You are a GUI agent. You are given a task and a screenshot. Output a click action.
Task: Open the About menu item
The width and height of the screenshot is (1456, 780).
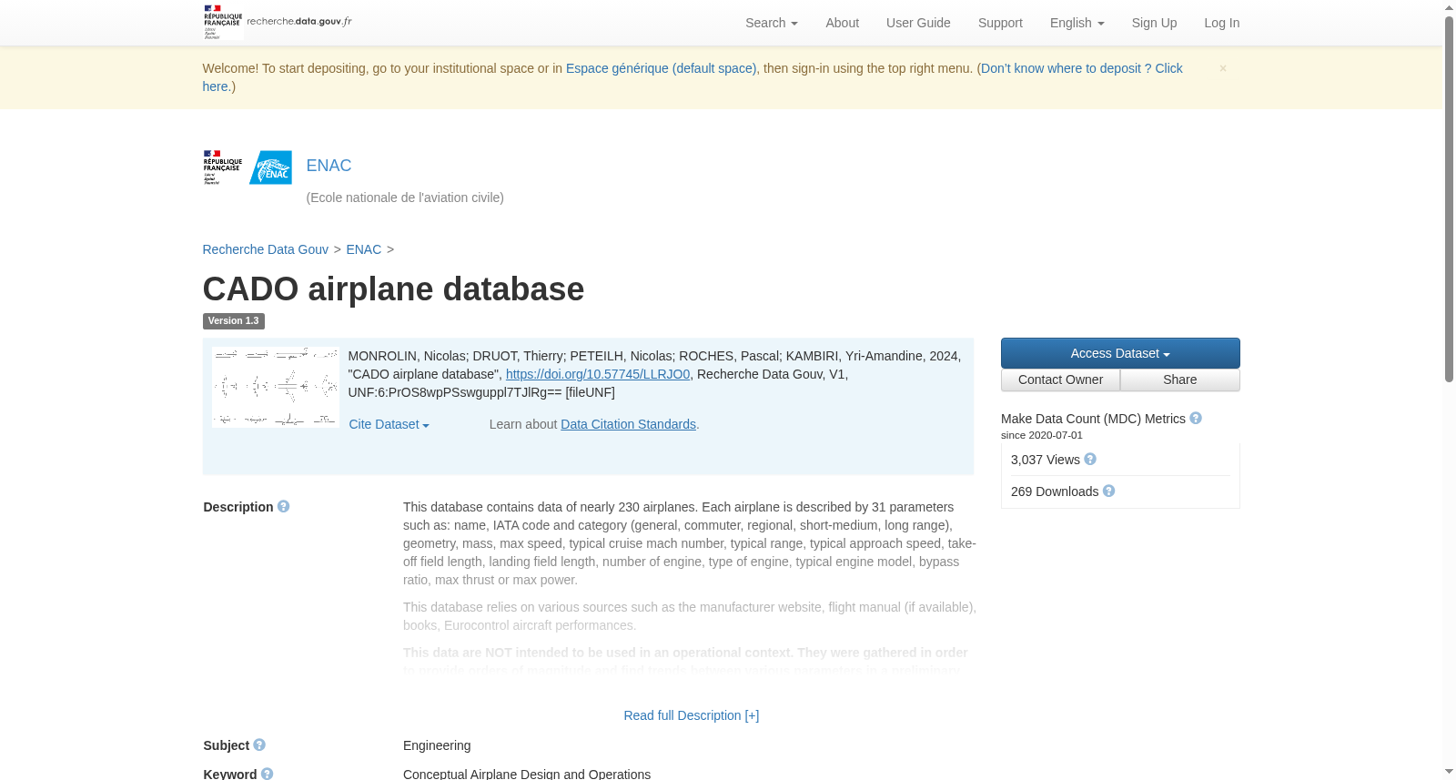(842, 23)
